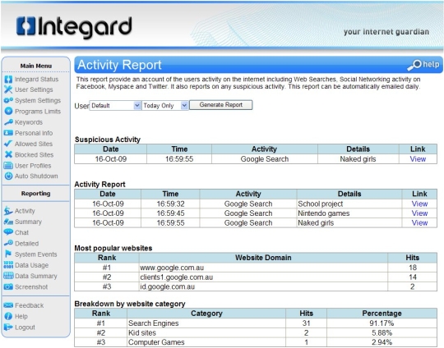Click the Feedback envelope icon
This screenshot has height=348, width=444.
pos(8,305)
